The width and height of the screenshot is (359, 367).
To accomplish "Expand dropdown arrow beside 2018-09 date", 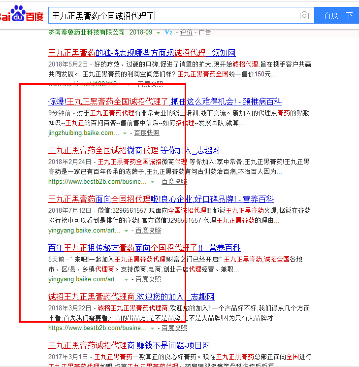I will 159,33.
